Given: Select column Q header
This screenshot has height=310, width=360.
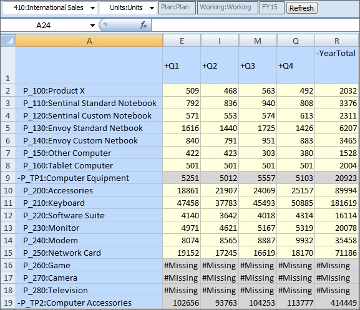Looking at the screenshot, I should pyautogui.click(x=296, y=41).
